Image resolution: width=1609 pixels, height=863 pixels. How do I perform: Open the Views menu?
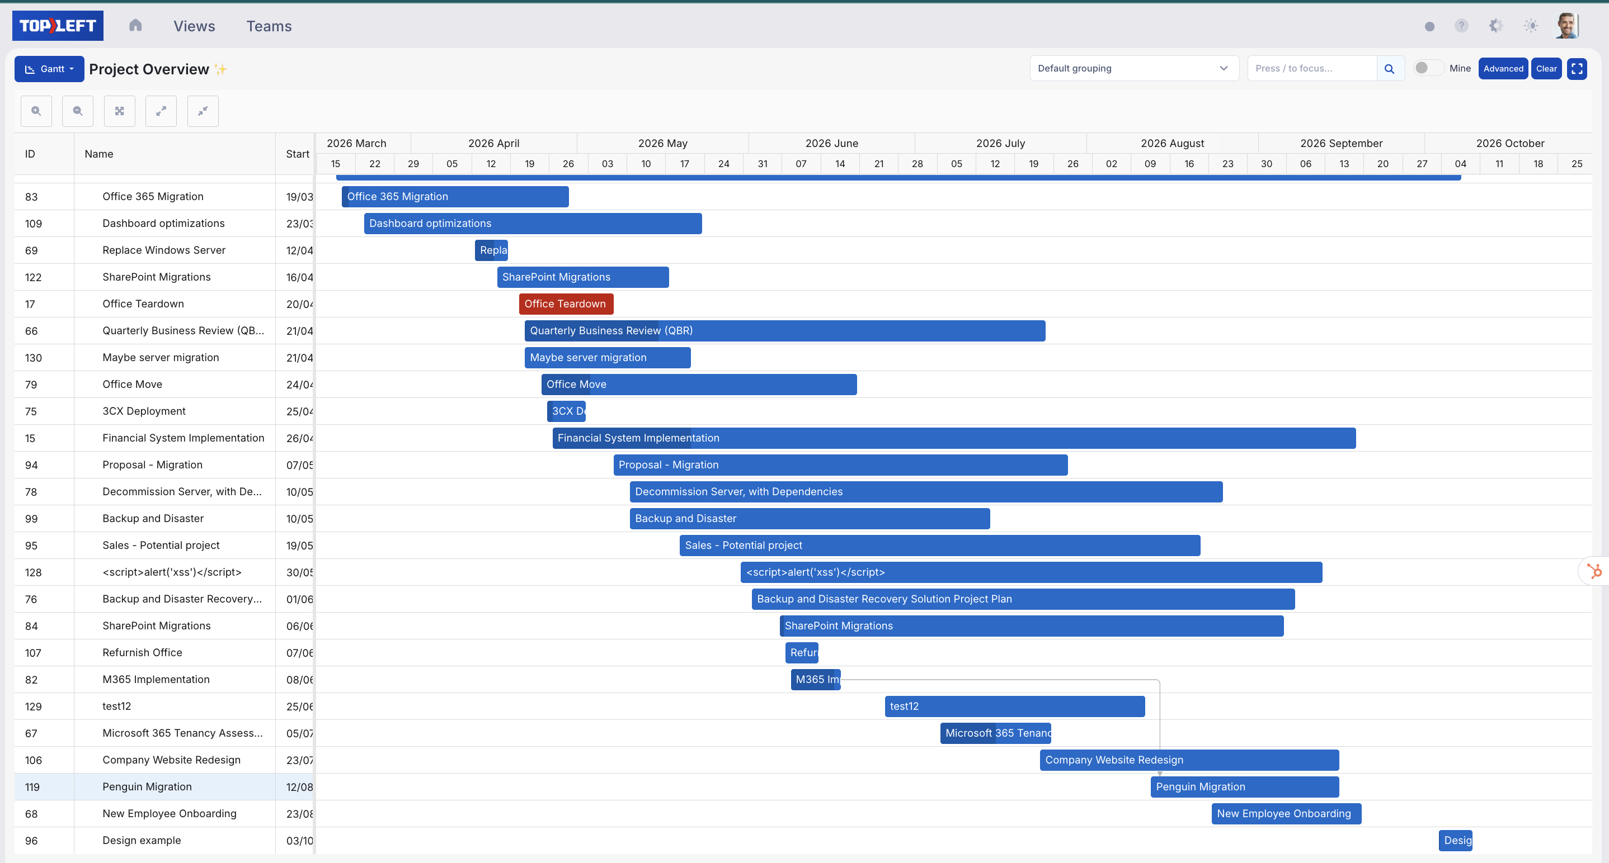point(194,26)
